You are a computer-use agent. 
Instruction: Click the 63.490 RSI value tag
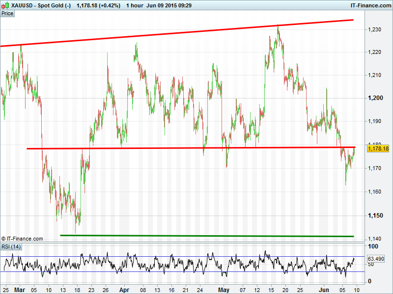tap(376, 258)
